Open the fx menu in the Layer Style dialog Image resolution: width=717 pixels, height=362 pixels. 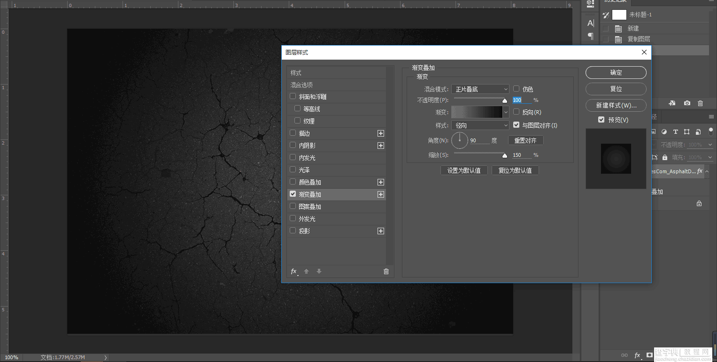[x=294, y=271]
